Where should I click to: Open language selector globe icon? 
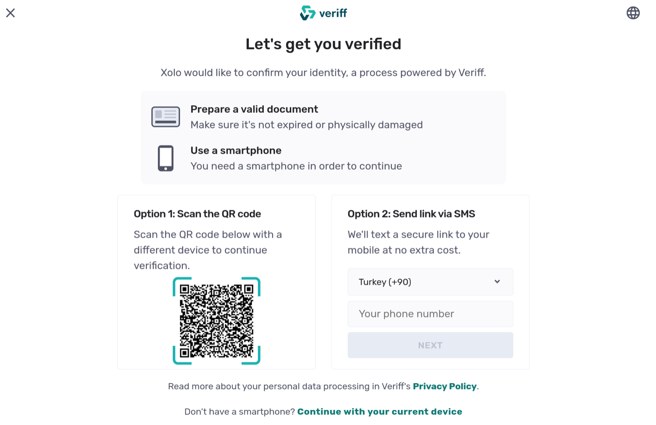(633, 13)
